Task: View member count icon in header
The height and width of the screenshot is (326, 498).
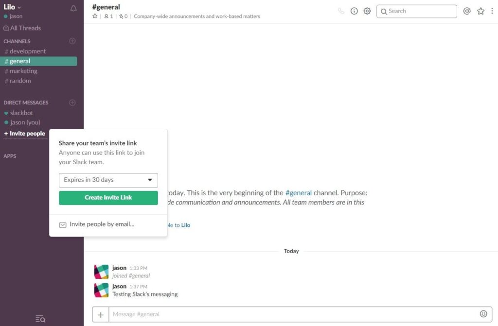Action: click(x=108, y=16)
